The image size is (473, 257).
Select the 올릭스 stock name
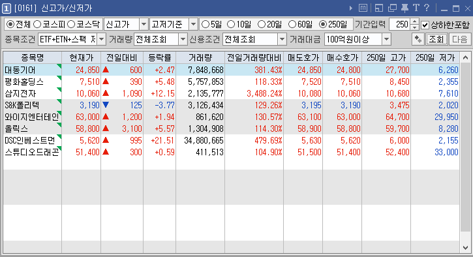(16, 128)
